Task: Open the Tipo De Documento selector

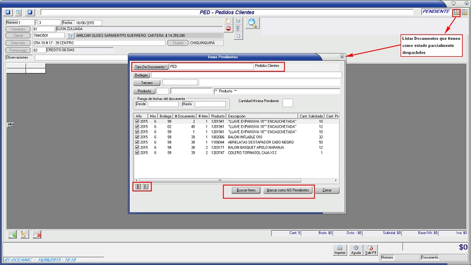Action: (x=150, y=67)
